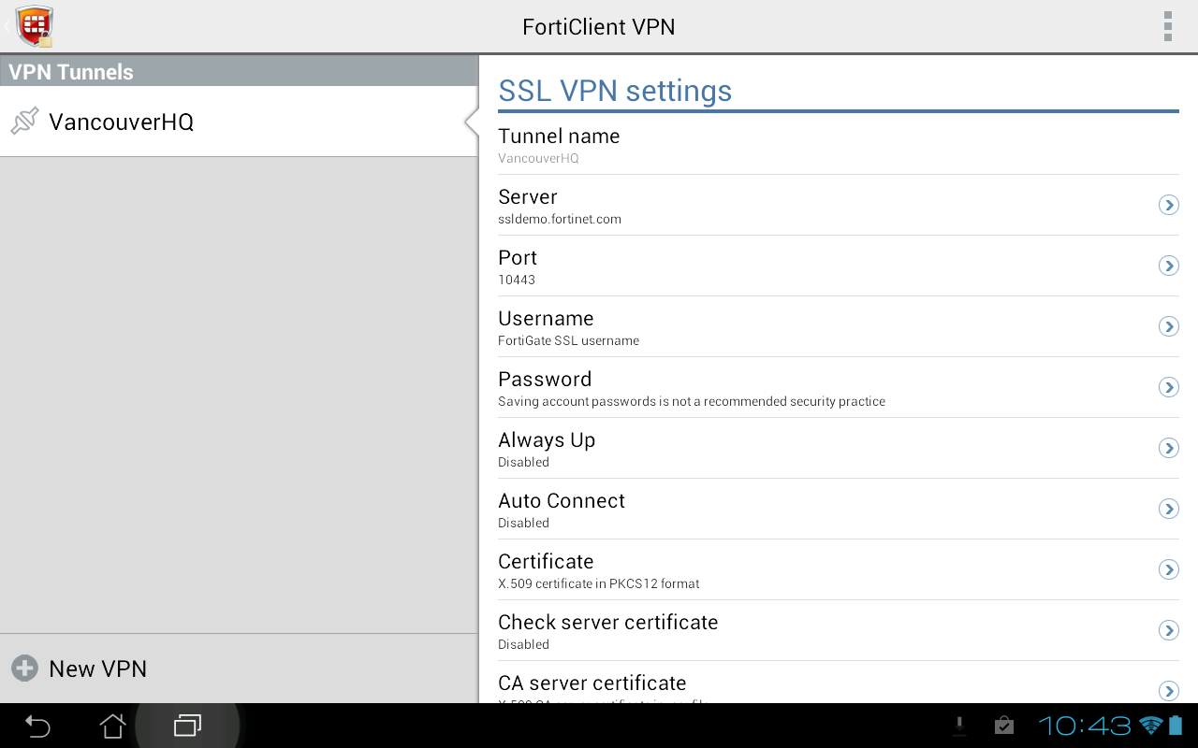Open the Recent Apps icon
This screenshot has width=1198, height=748.
[x=188, y=726]
